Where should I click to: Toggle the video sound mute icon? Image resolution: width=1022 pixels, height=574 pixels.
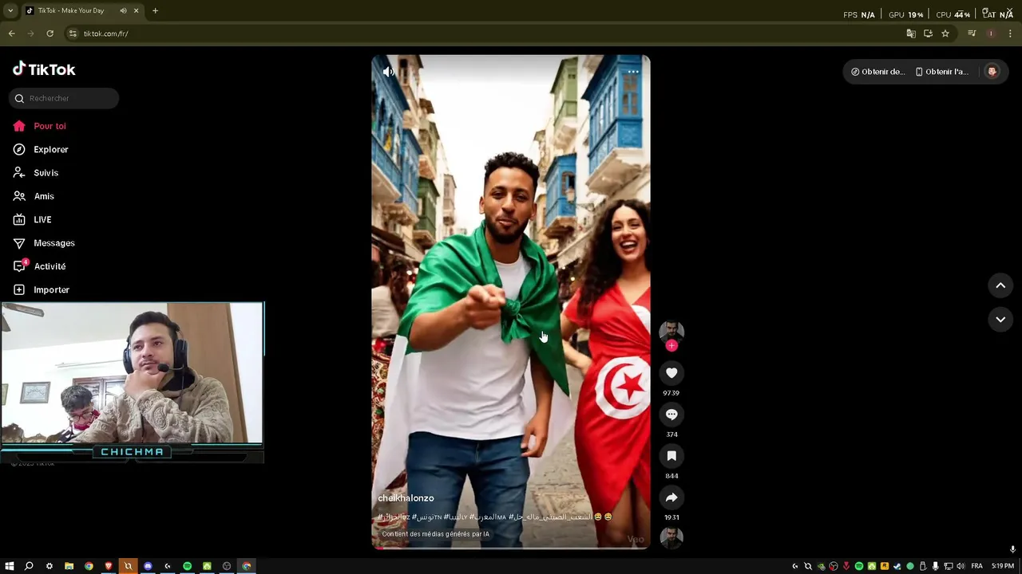click(x=388, y=72)
